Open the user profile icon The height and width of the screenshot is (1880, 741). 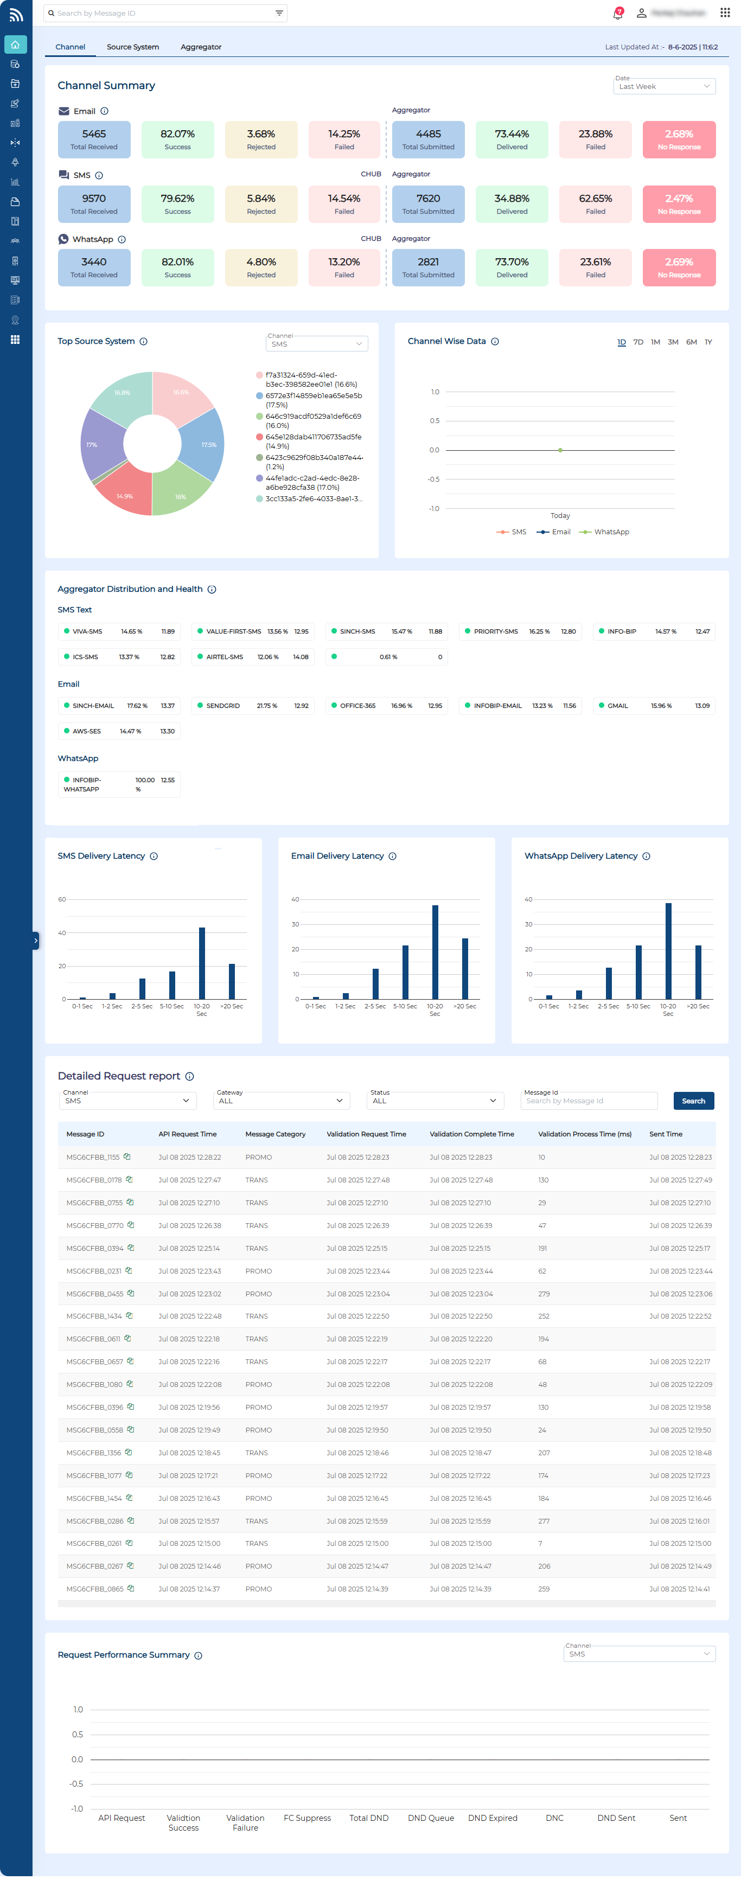tap(641, 13)
